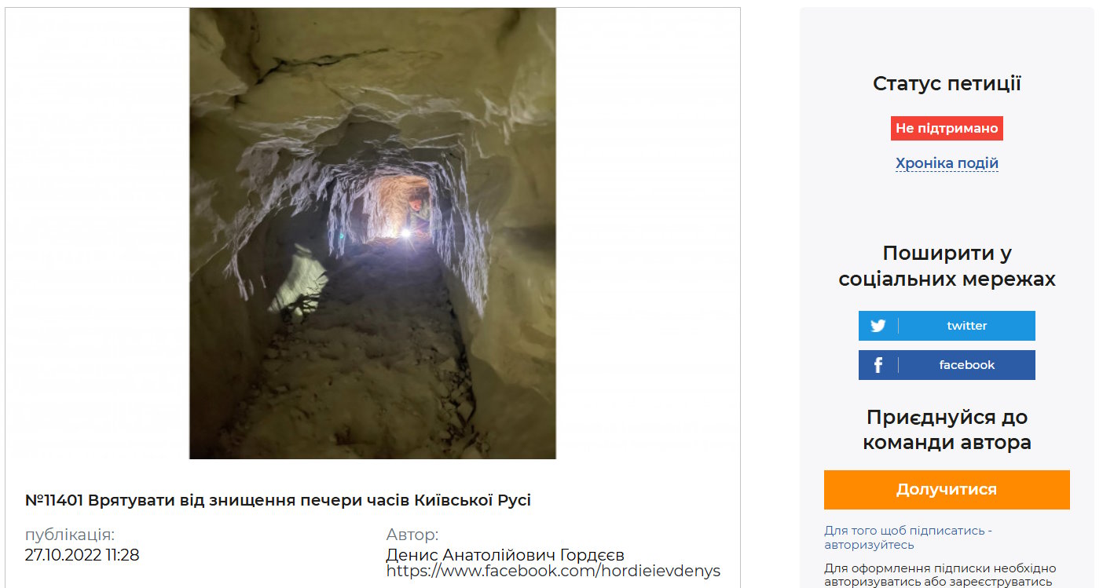1103x588 pixels.
Task: Click the Facebook f icon
Action: 878,365
